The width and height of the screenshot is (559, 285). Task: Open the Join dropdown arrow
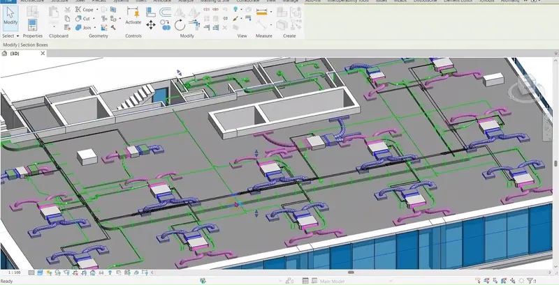click(95, 28)
